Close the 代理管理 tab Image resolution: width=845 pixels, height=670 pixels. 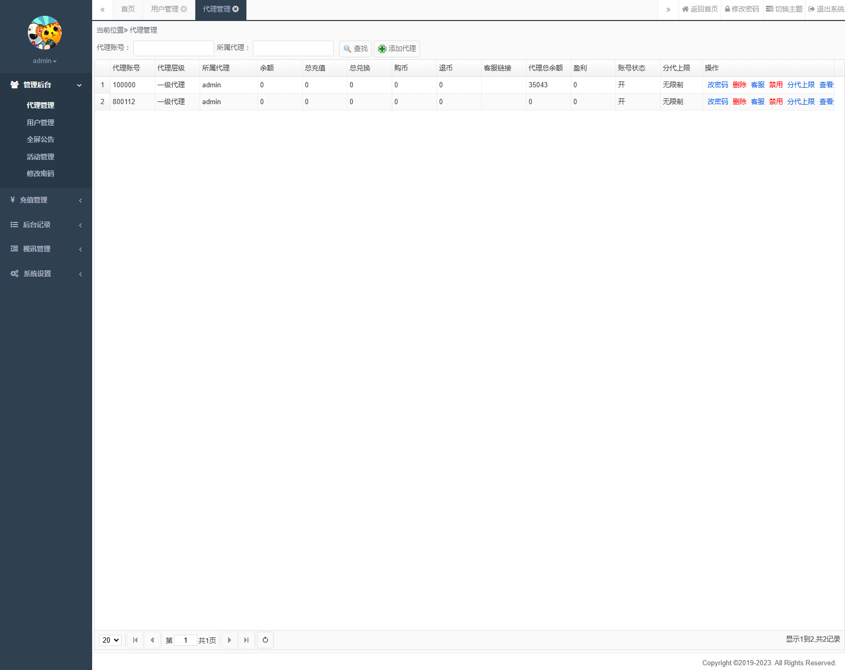pos(236,9)
